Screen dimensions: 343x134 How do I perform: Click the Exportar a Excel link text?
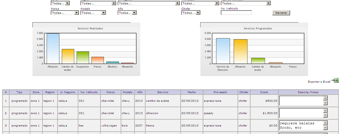click(319, 82)
